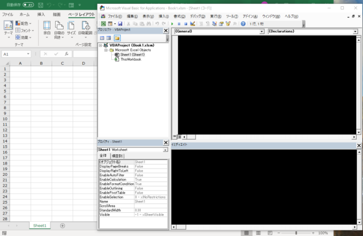This screenshot has width=363, height=236.
Task: Open the Margins icon in Page Layout ribbon
Action: pos(47,28)
